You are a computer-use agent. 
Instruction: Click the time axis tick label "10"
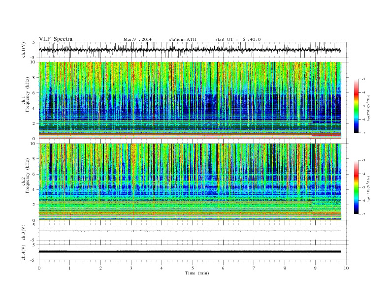click(x=346, y=268)
